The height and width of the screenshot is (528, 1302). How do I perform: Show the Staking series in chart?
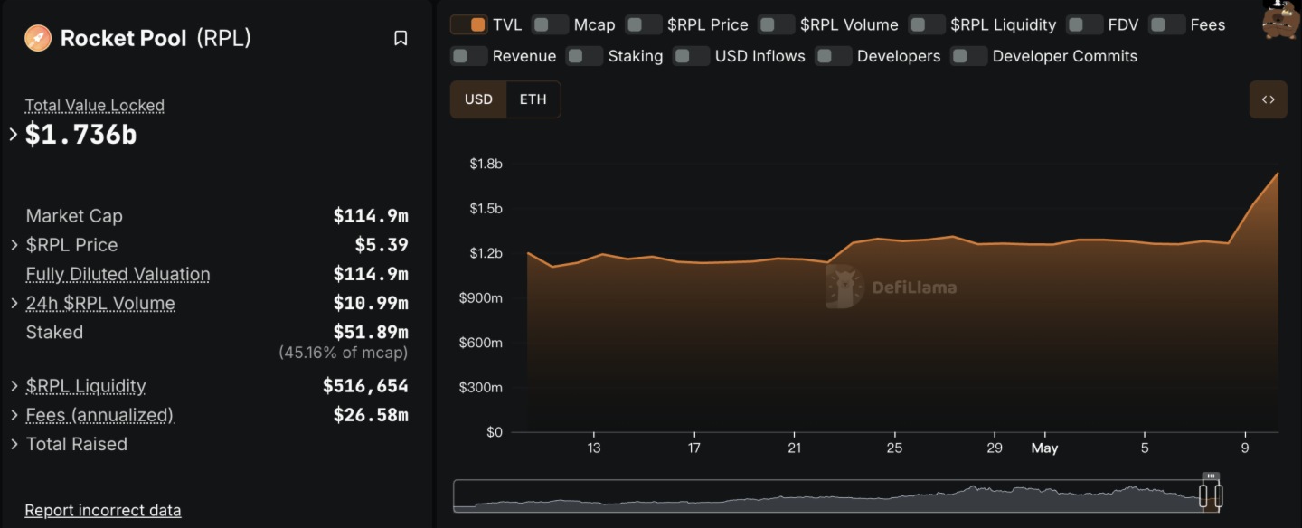584,56
